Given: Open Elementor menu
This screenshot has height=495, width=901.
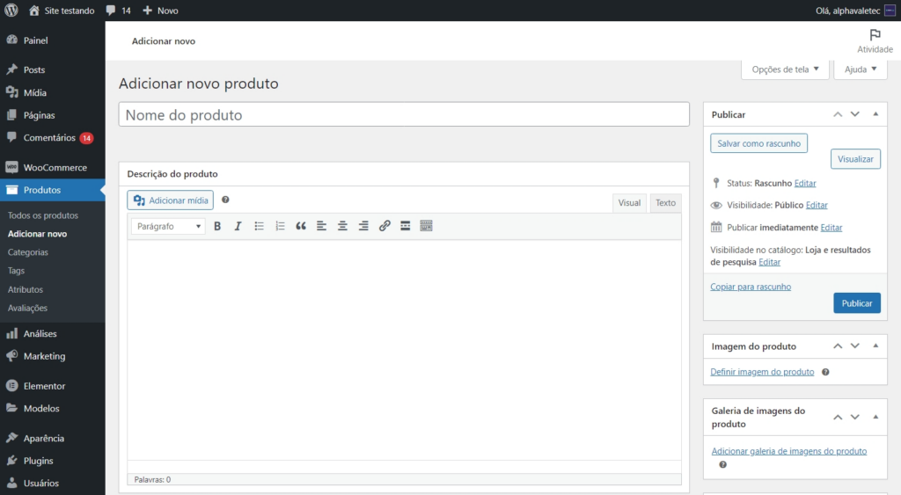Looking at the screenshot, I should pos(52,386).
